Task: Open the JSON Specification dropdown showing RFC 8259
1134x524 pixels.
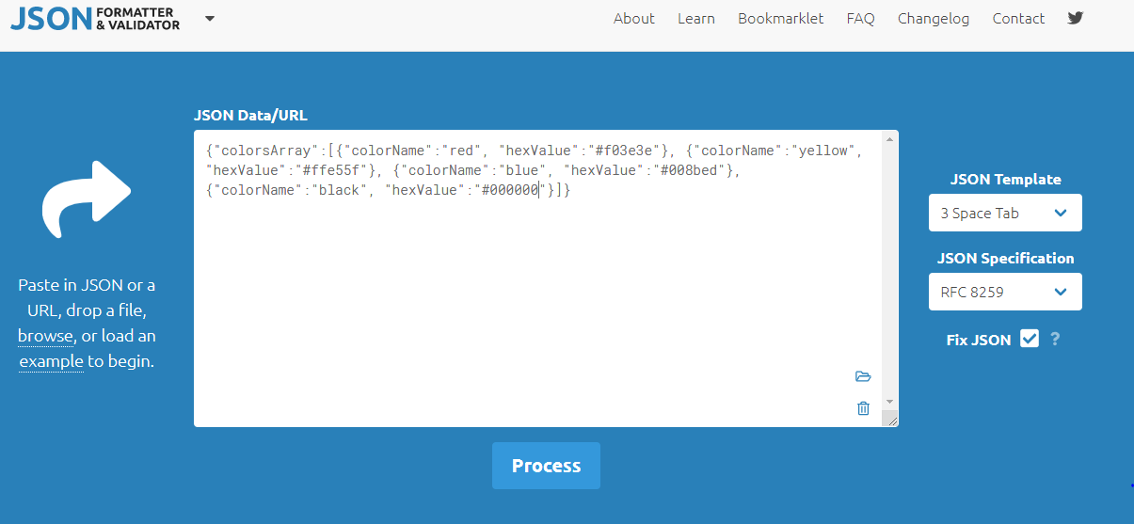Action: pos(1005,292)
